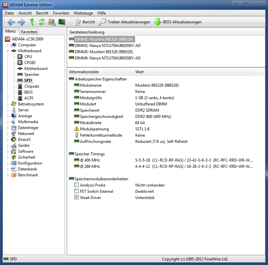Click the DirectX icon in tree
This screenshot has height=265, width=268.
click(14, 140)
